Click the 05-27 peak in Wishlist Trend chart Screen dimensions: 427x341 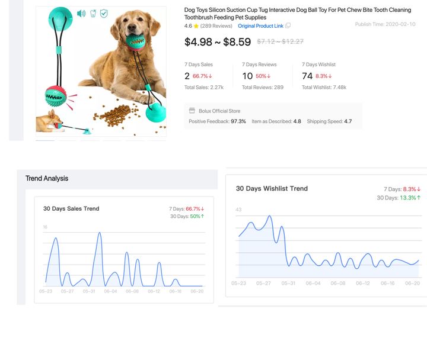[x=270, y=216]
